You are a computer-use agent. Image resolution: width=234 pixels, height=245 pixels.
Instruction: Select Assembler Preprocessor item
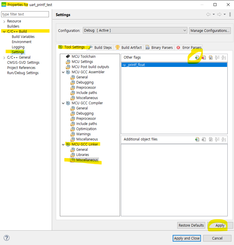[83, 88]
